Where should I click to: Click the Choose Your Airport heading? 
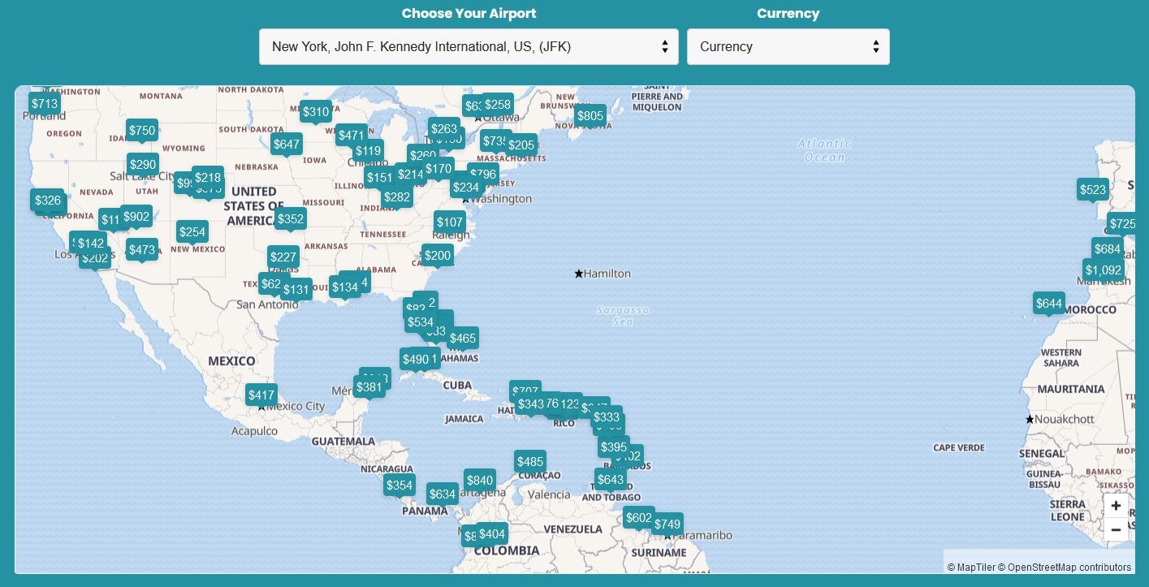coord(469,13)
